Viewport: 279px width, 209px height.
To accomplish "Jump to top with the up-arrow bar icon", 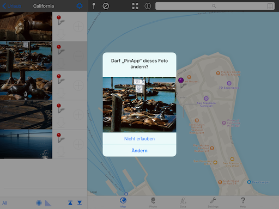I will (70, 203).
